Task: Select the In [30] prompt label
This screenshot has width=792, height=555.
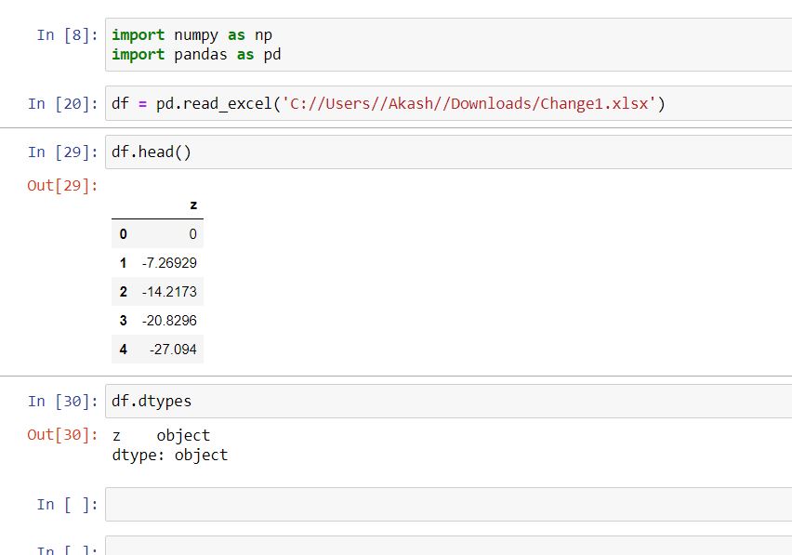Action: coord(62,401)
